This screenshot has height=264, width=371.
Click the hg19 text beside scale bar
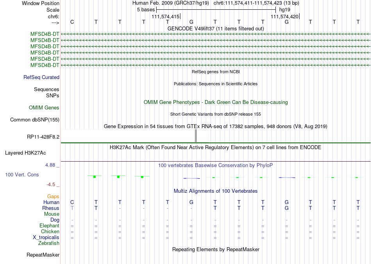285,10
